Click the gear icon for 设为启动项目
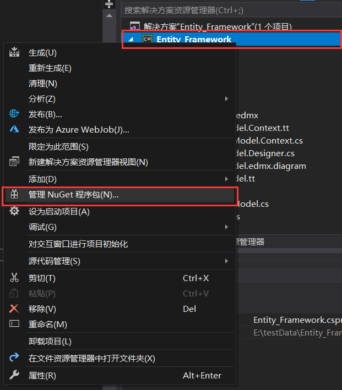The image size is (342, 390). (14, 211)
